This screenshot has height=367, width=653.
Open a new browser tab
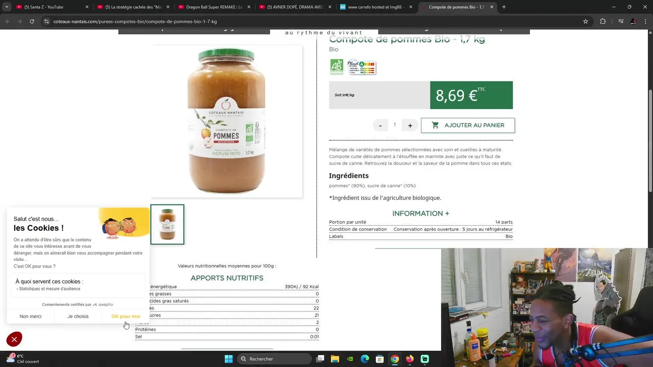tap(504, 7)
